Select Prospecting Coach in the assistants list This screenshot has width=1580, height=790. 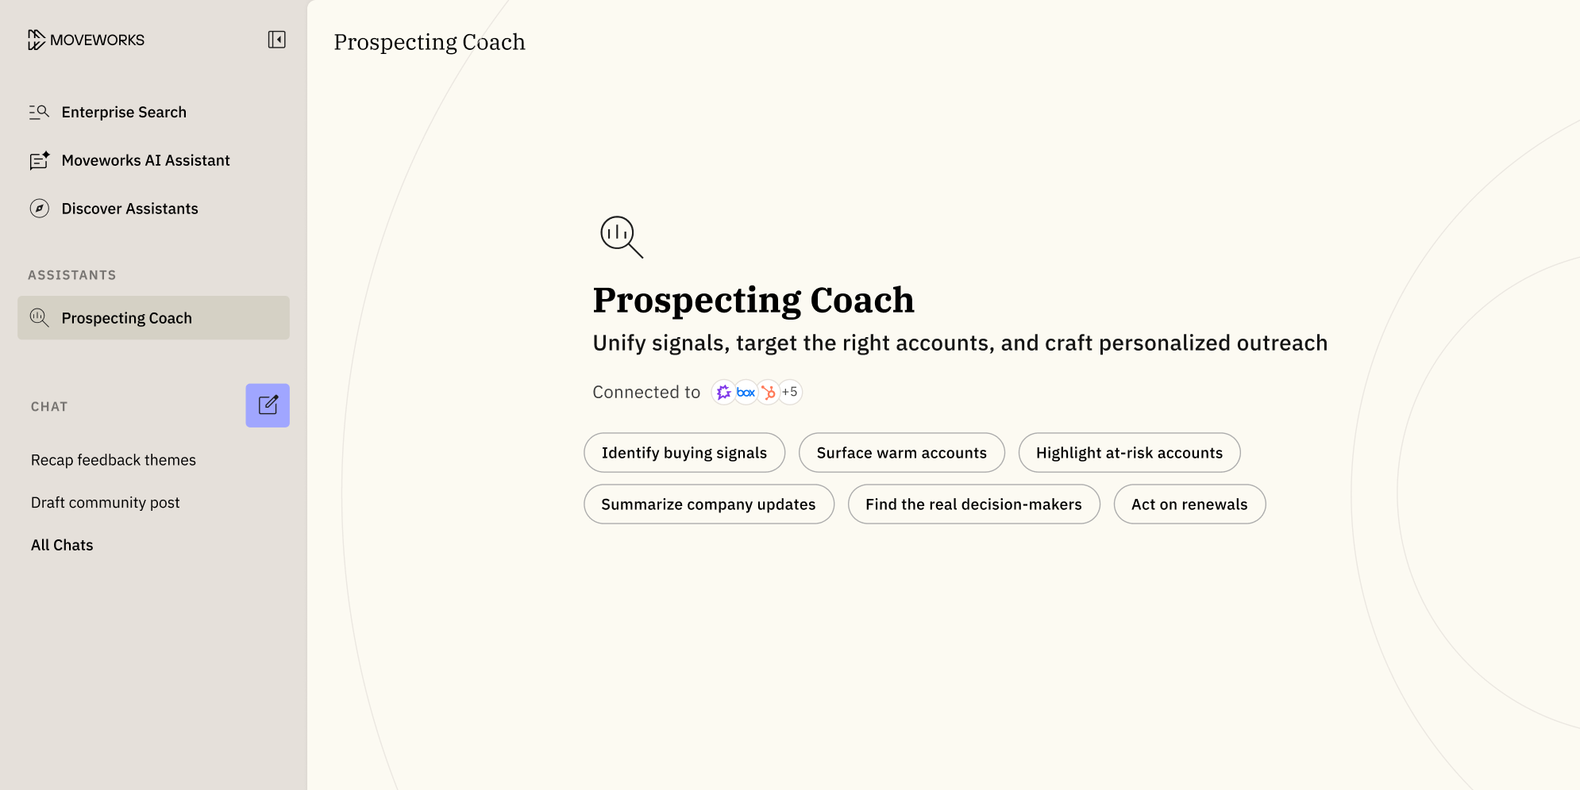coord(153,318)
